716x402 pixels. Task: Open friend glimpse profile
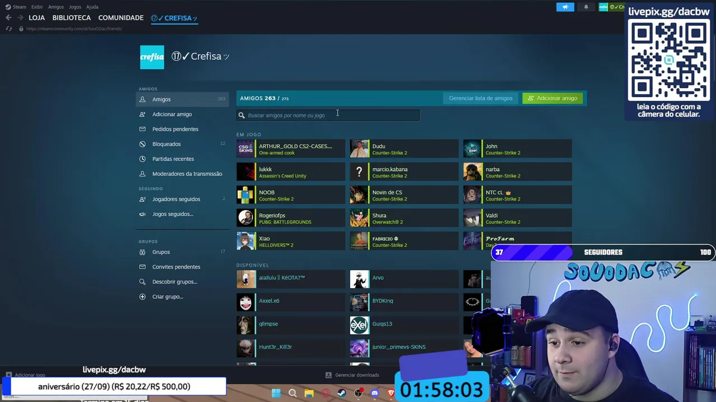pyautogui.click(x=291, y=326)
